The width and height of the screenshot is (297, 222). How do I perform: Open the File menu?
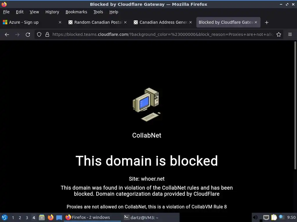click(6, 12)
